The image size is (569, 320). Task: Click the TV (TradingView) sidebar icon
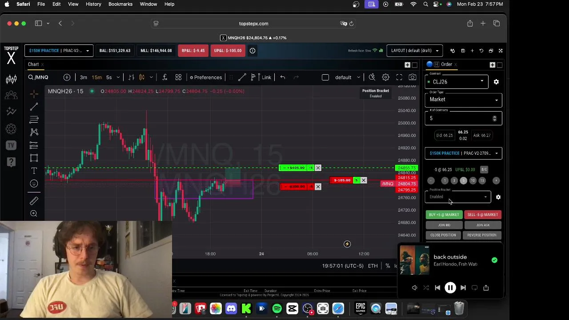tap(11, 145)
